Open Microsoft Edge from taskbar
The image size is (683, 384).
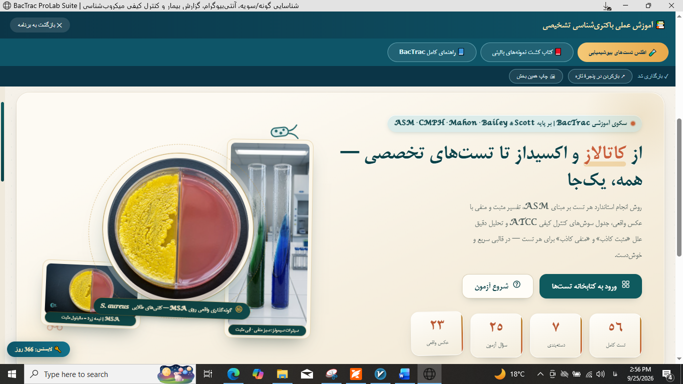pyautogui.click(x=233, y=374)
